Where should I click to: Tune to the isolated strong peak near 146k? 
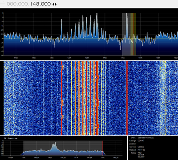tap(127, 25)
